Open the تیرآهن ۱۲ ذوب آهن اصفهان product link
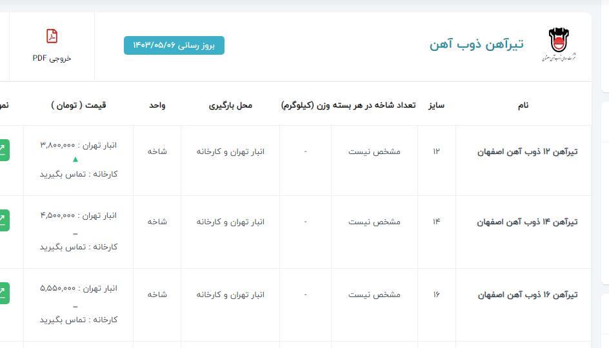The width and height of the screenshot is (609, 348). 527,151
